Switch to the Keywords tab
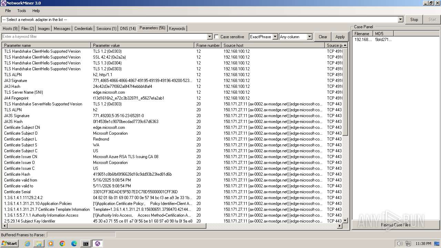 (x=177, y=29)
